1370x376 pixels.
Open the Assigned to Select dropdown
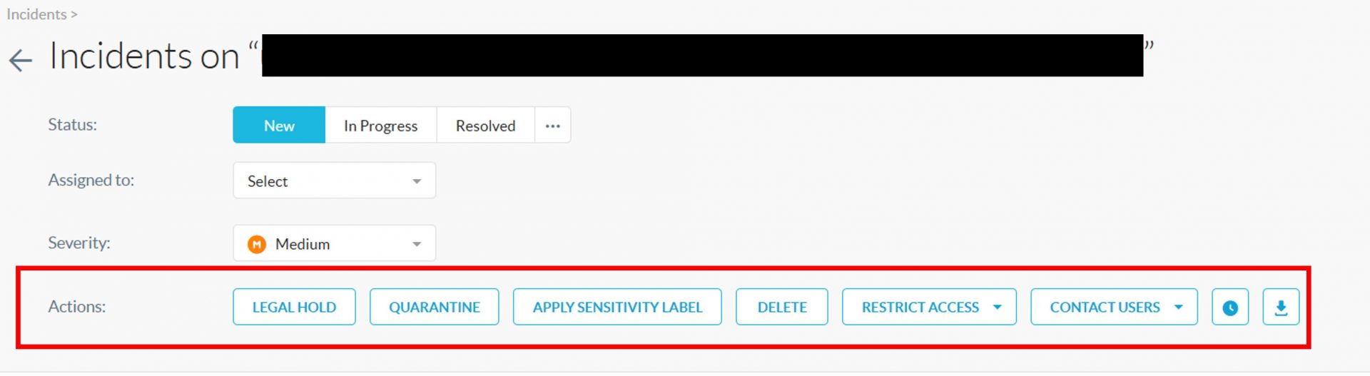(334, 181)
